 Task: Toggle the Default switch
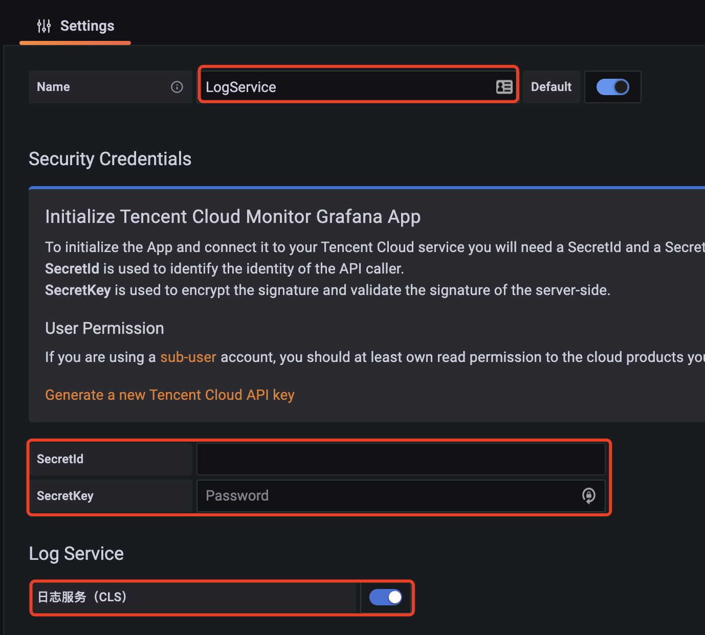point(612,87)
